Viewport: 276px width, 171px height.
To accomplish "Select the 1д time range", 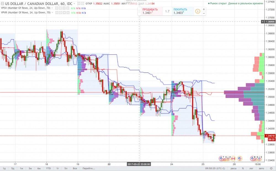I will click(x=4, y=168).
